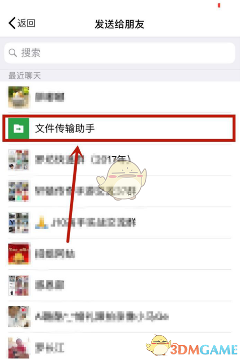The image size is (243, 359).
Task: Select the last visible contact's avatar
Action: coord(19,347)
